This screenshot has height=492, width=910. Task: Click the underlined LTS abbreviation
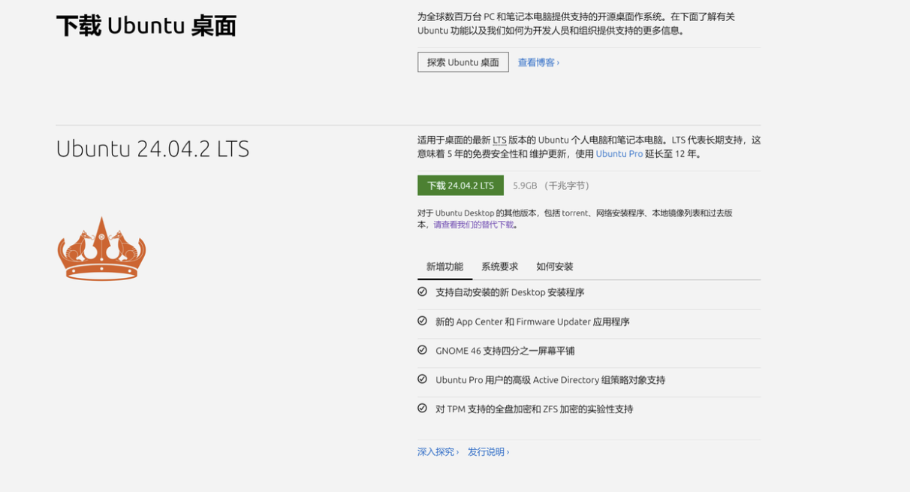499,140
